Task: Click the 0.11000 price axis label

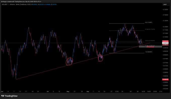Action: pos(165,33)
